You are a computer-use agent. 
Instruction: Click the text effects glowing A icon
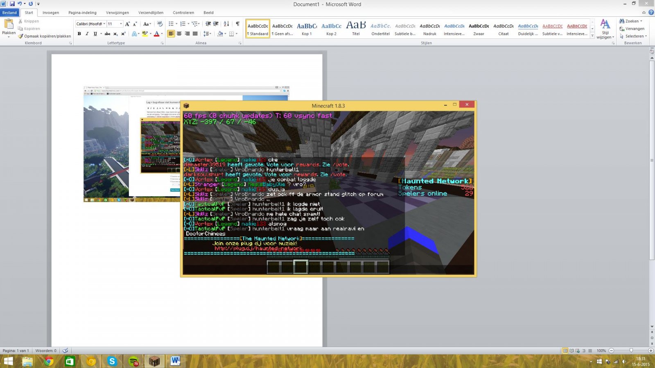(x=134, y=34)
